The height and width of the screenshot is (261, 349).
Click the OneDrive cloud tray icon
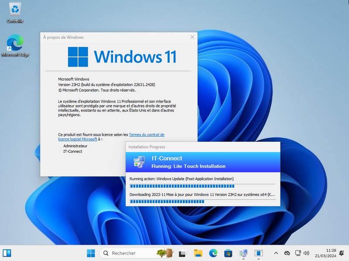287,253
